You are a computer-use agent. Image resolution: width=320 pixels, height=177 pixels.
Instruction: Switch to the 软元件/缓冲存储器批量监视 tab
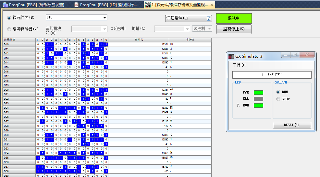[x=178, y=5]
